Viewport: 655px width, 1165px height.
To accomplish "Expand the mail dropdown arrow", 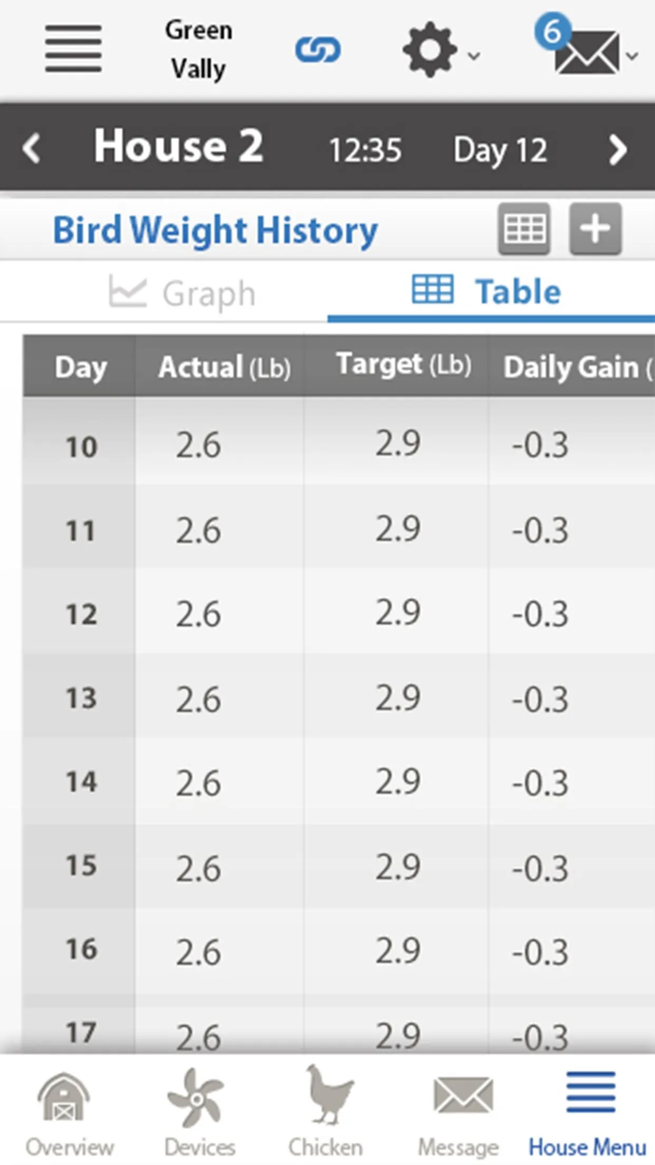I will pyautogui.click(x=632, y=55).
